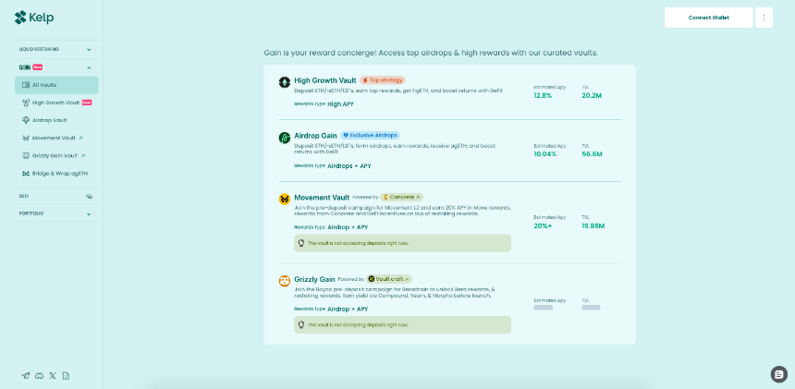The image size is (795, 389).
Task: Open Grizzly Gain Vault in sidebar
Action: point(56,155)
